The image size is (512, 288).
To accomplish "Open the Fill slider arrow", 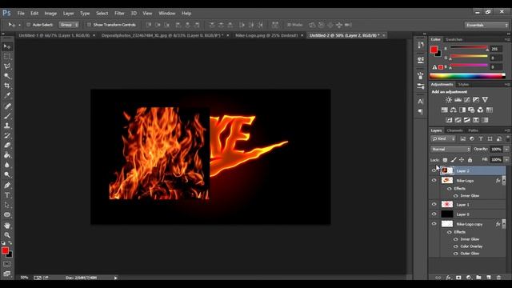I will (506, 160).
